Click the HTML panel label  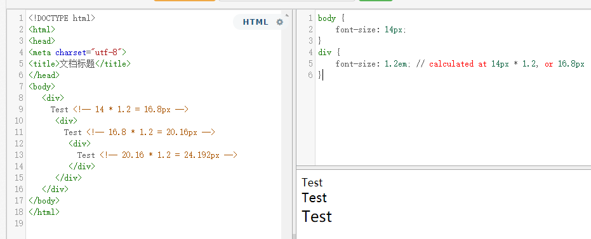(x=256, y=22)
